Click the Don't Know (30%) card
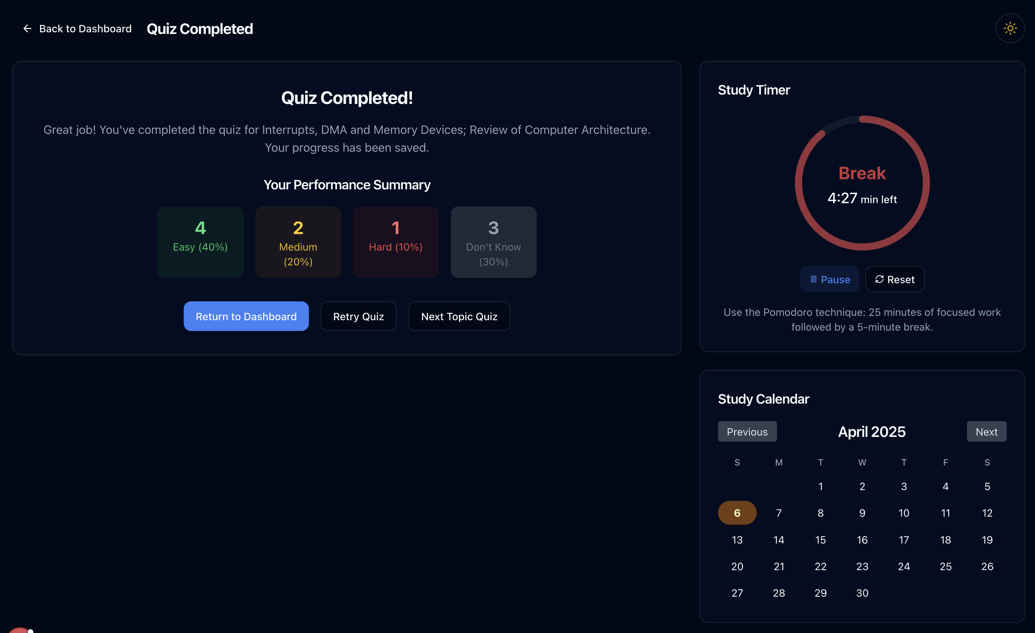 [x=493, y=242]
